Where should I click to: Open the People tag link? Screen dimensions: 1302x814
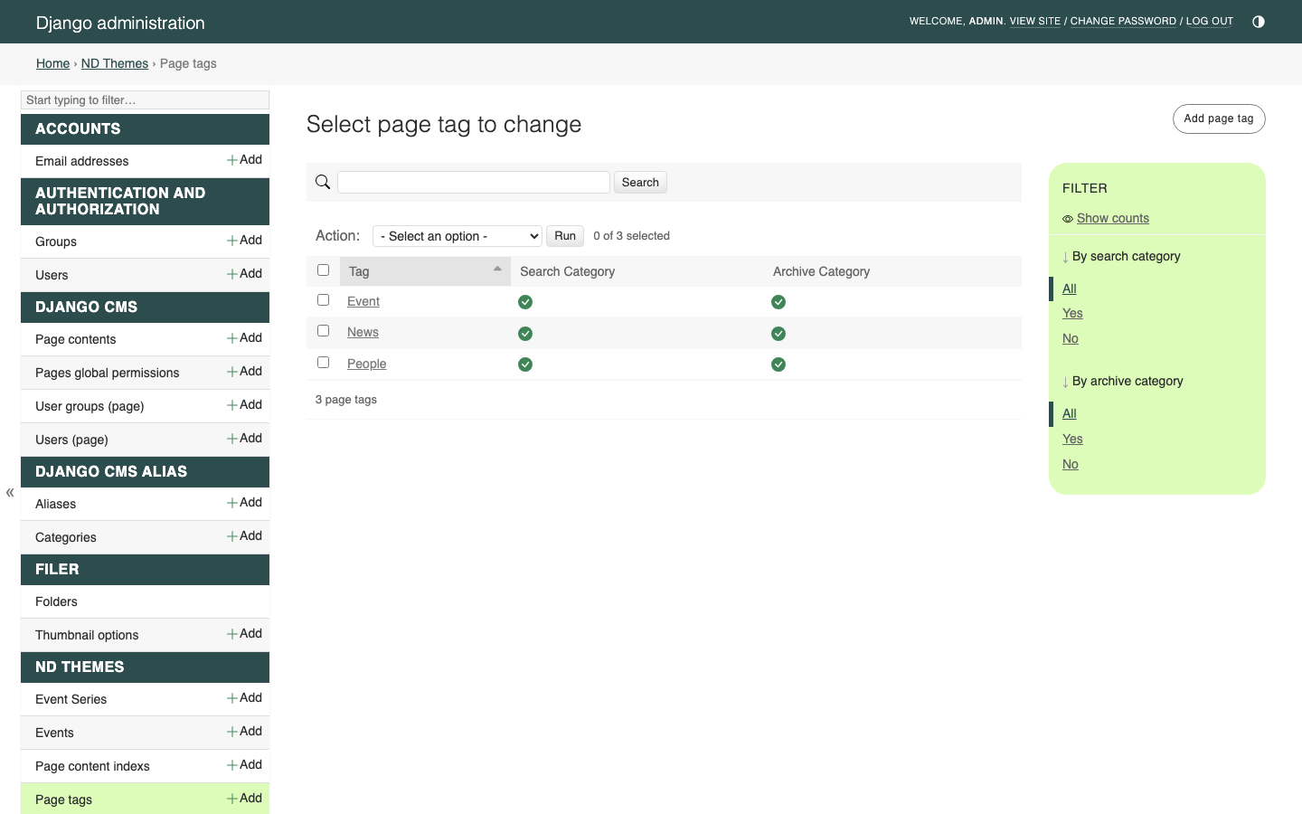click(x=366, y=364)
